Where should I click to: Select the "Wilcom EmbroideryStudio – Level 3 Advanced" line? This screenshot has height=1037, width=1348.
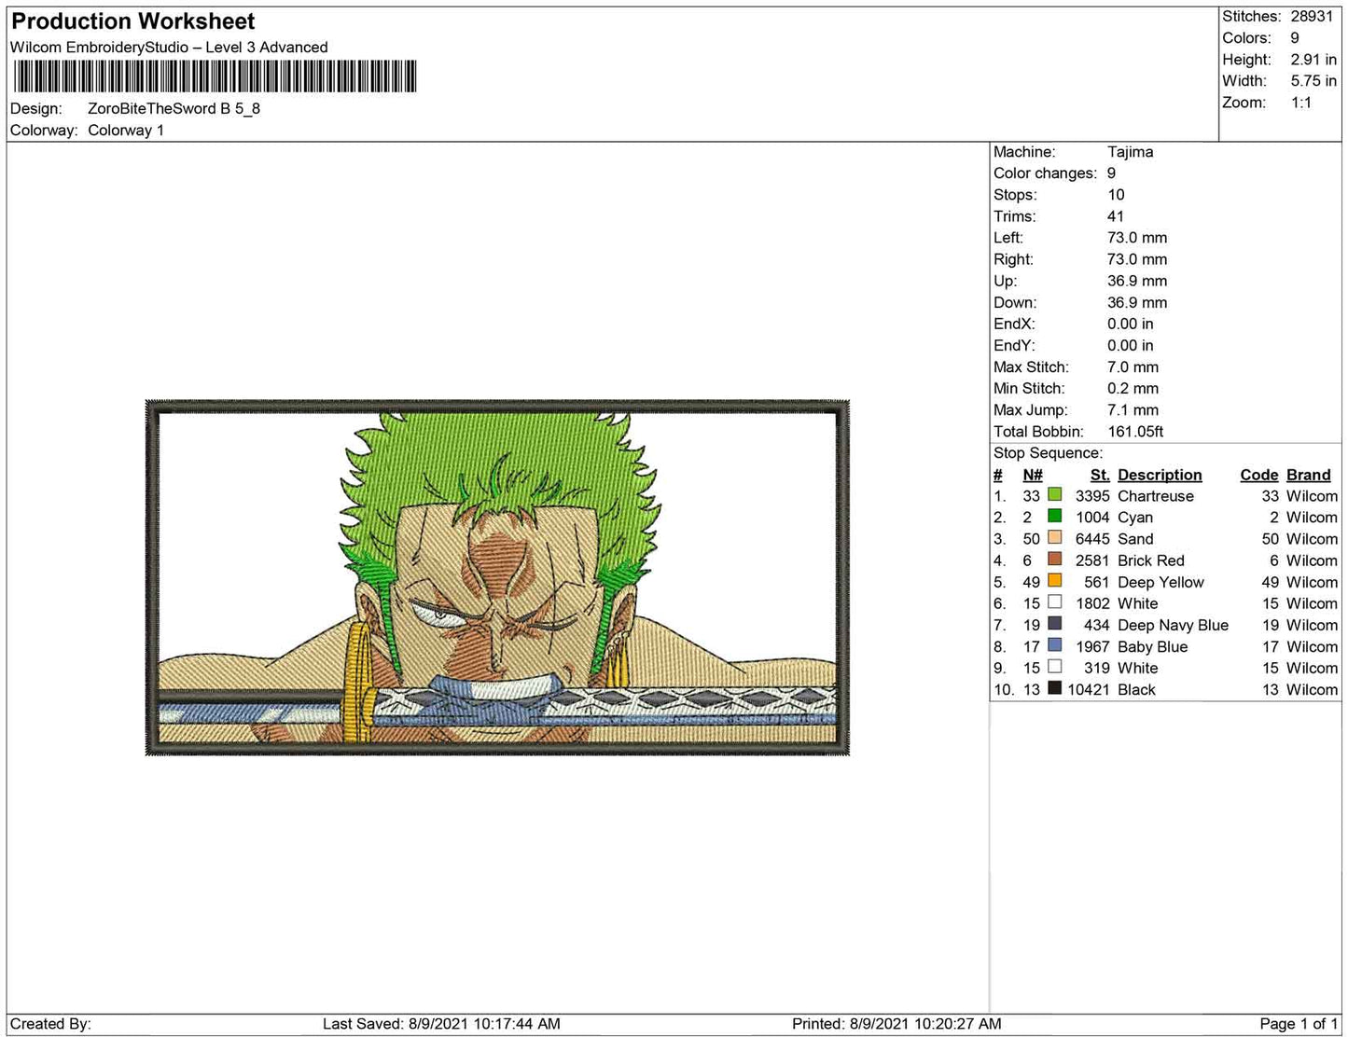click(x=169, y=47)
